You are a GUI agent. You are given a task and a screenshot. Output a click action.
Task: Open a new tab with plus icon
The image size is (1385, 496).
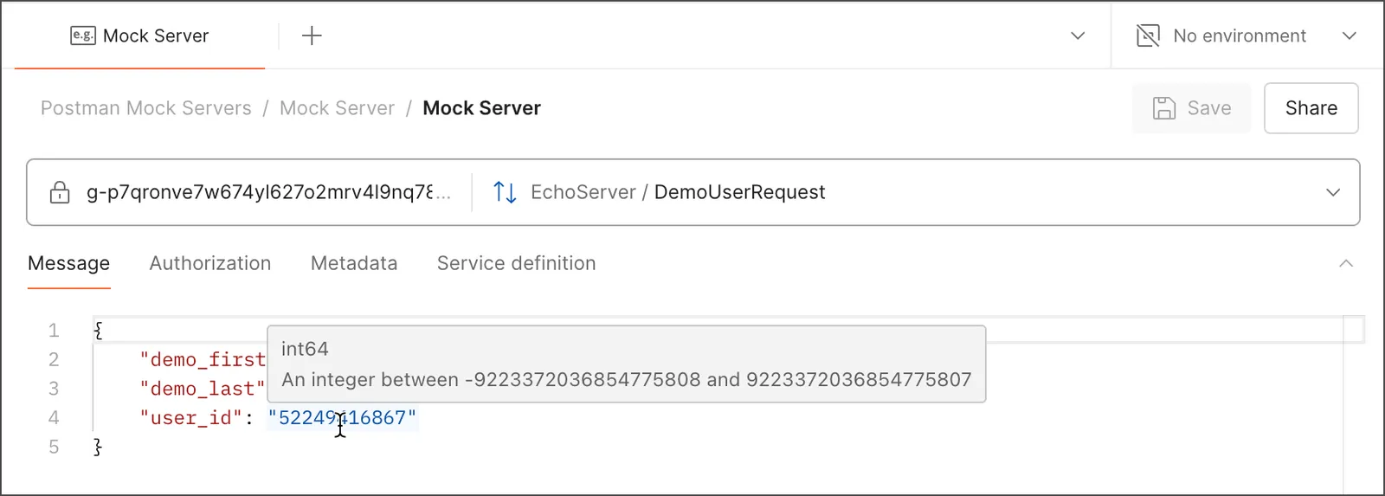tap(312, 35)
